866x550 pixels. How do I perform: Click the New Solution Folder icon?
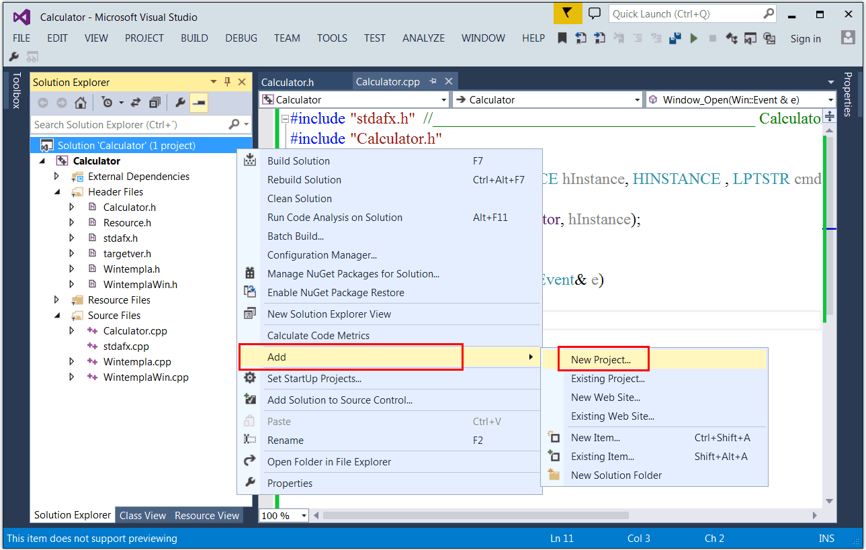point(554,475)
